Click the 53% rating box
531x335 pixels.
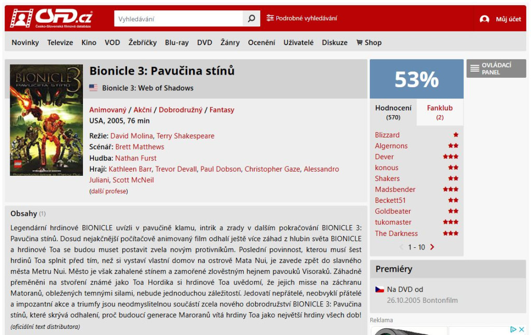[416, 79]
